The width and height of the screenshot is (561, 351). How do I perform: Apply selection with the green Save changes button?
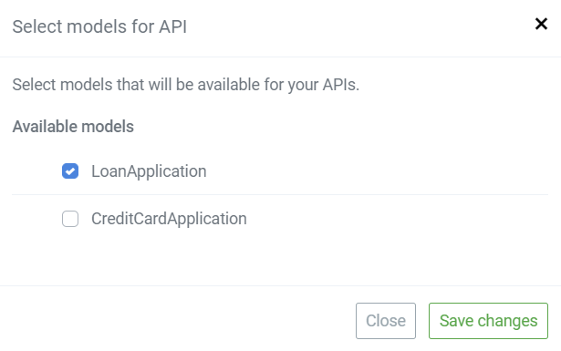[x=488, y=321]
